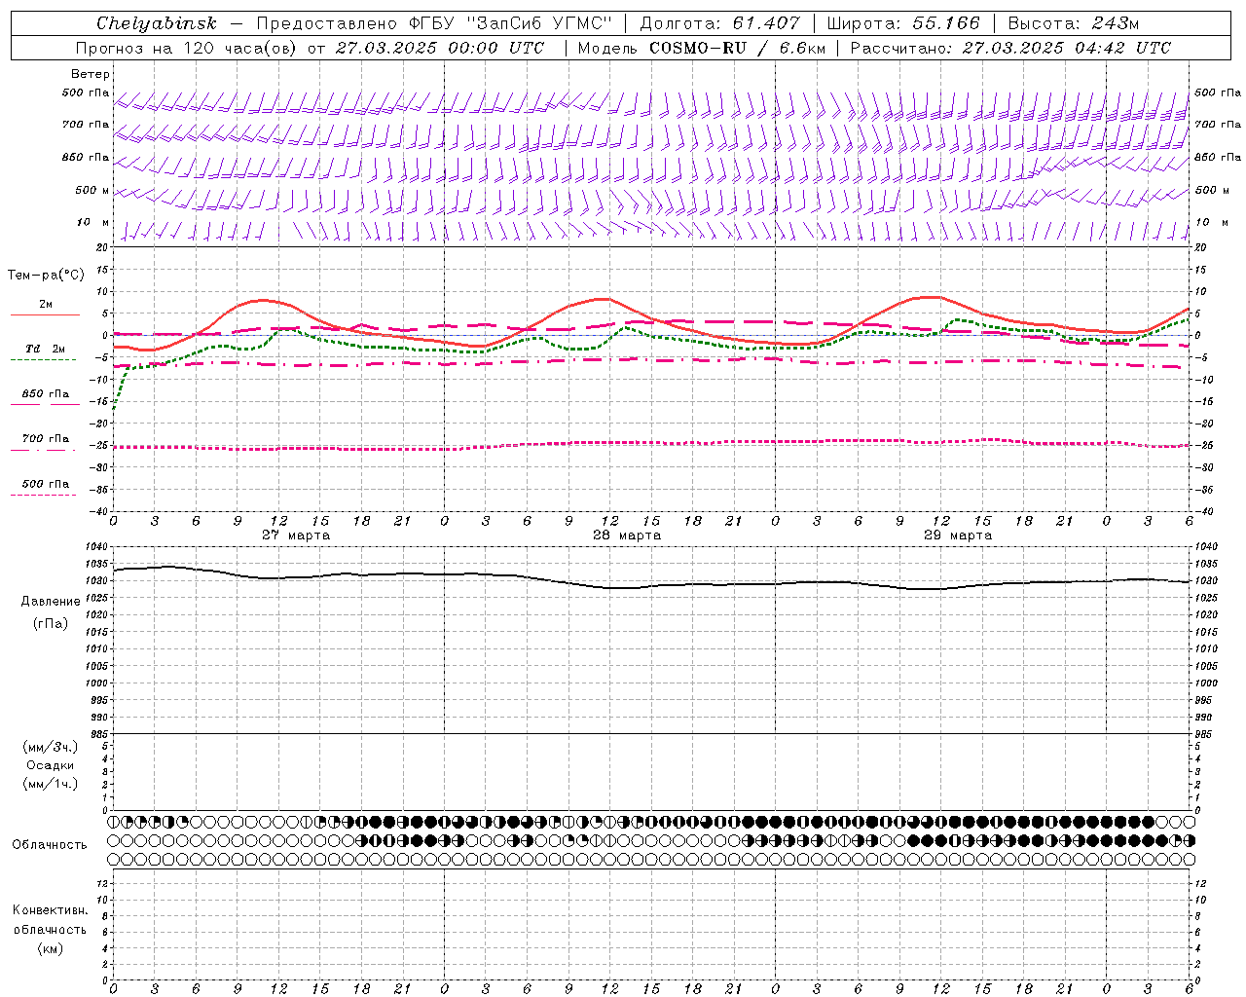Click the Облачность row label
This screenshot has width=1246, height=997.
[x=50, y=845]
